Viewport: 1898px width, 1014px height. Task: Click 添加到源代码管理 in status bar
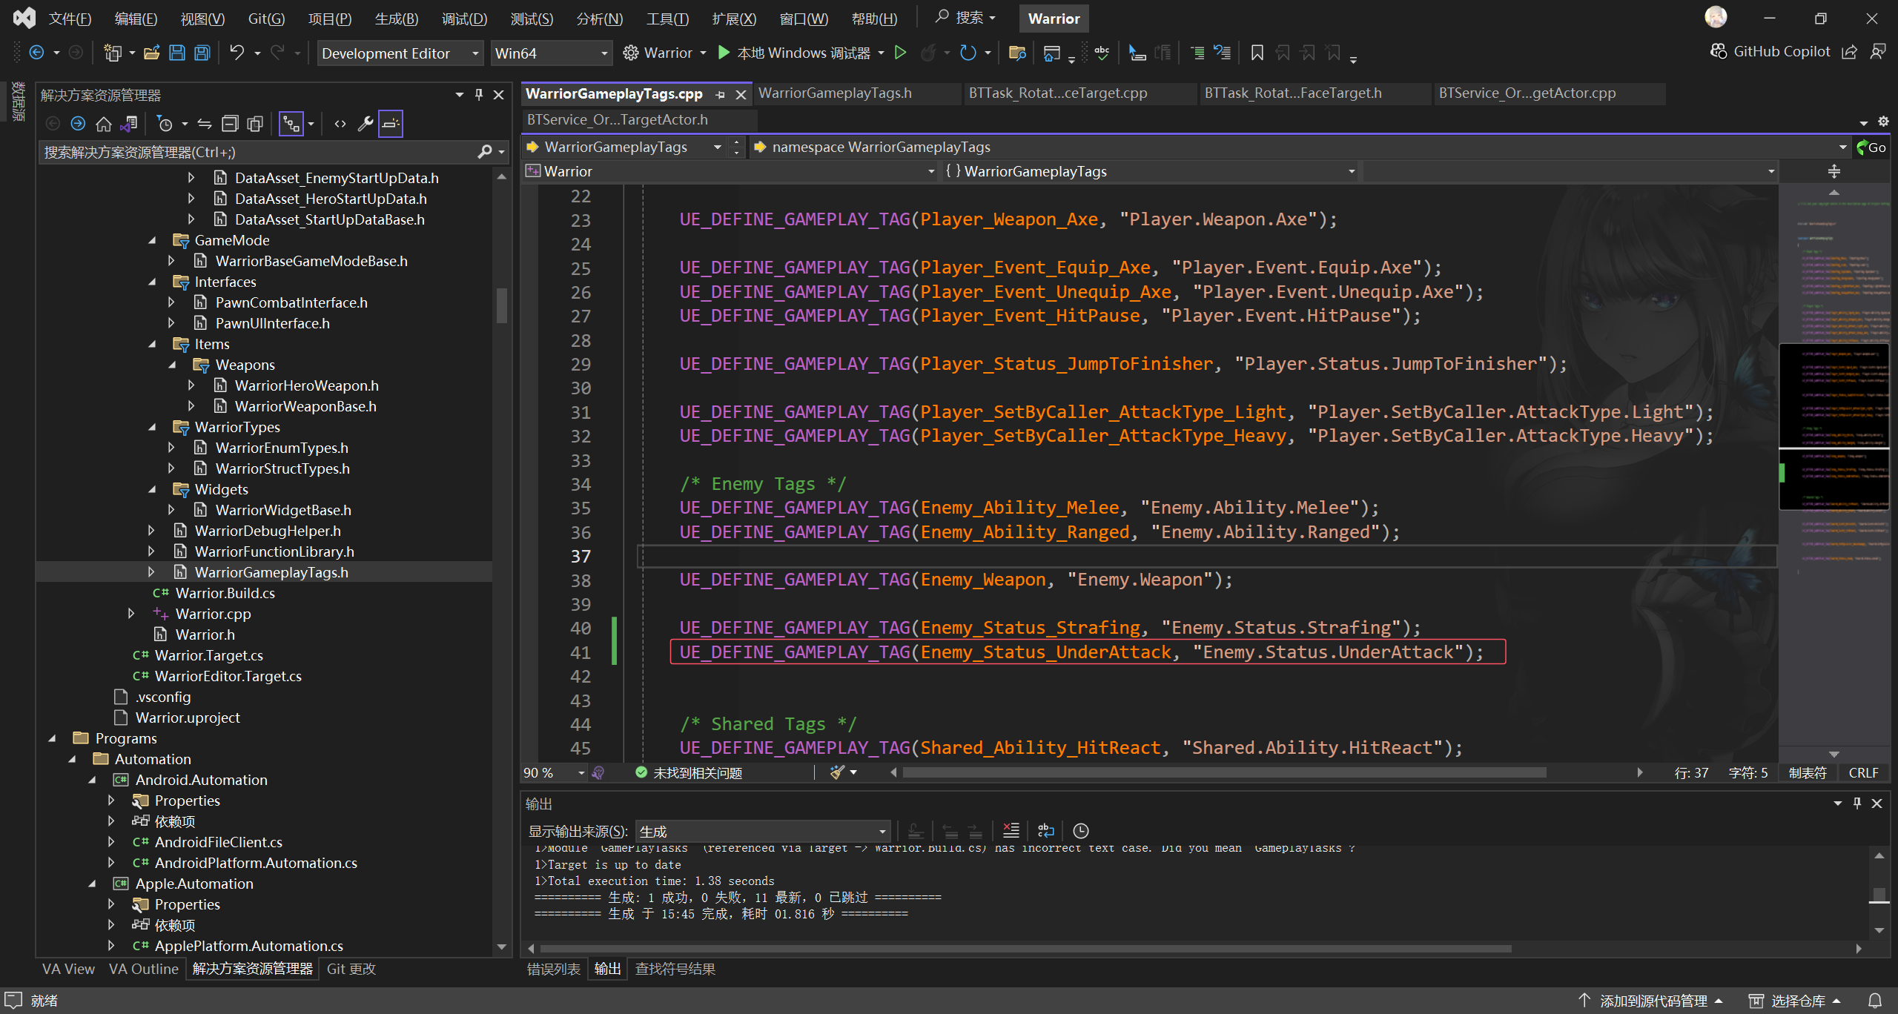pos(1652,1001)
